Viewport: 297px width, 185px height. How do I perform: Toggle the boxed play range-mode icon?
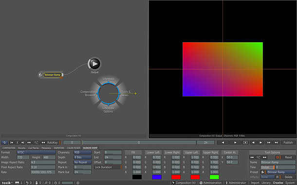pyautogui.click(x=245, y=142)
